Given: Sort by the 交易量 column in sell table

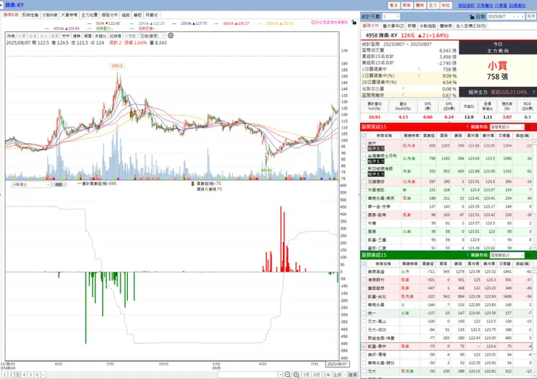Looking at the screenshot, I should pyautogui.click(x=507, y=264).
